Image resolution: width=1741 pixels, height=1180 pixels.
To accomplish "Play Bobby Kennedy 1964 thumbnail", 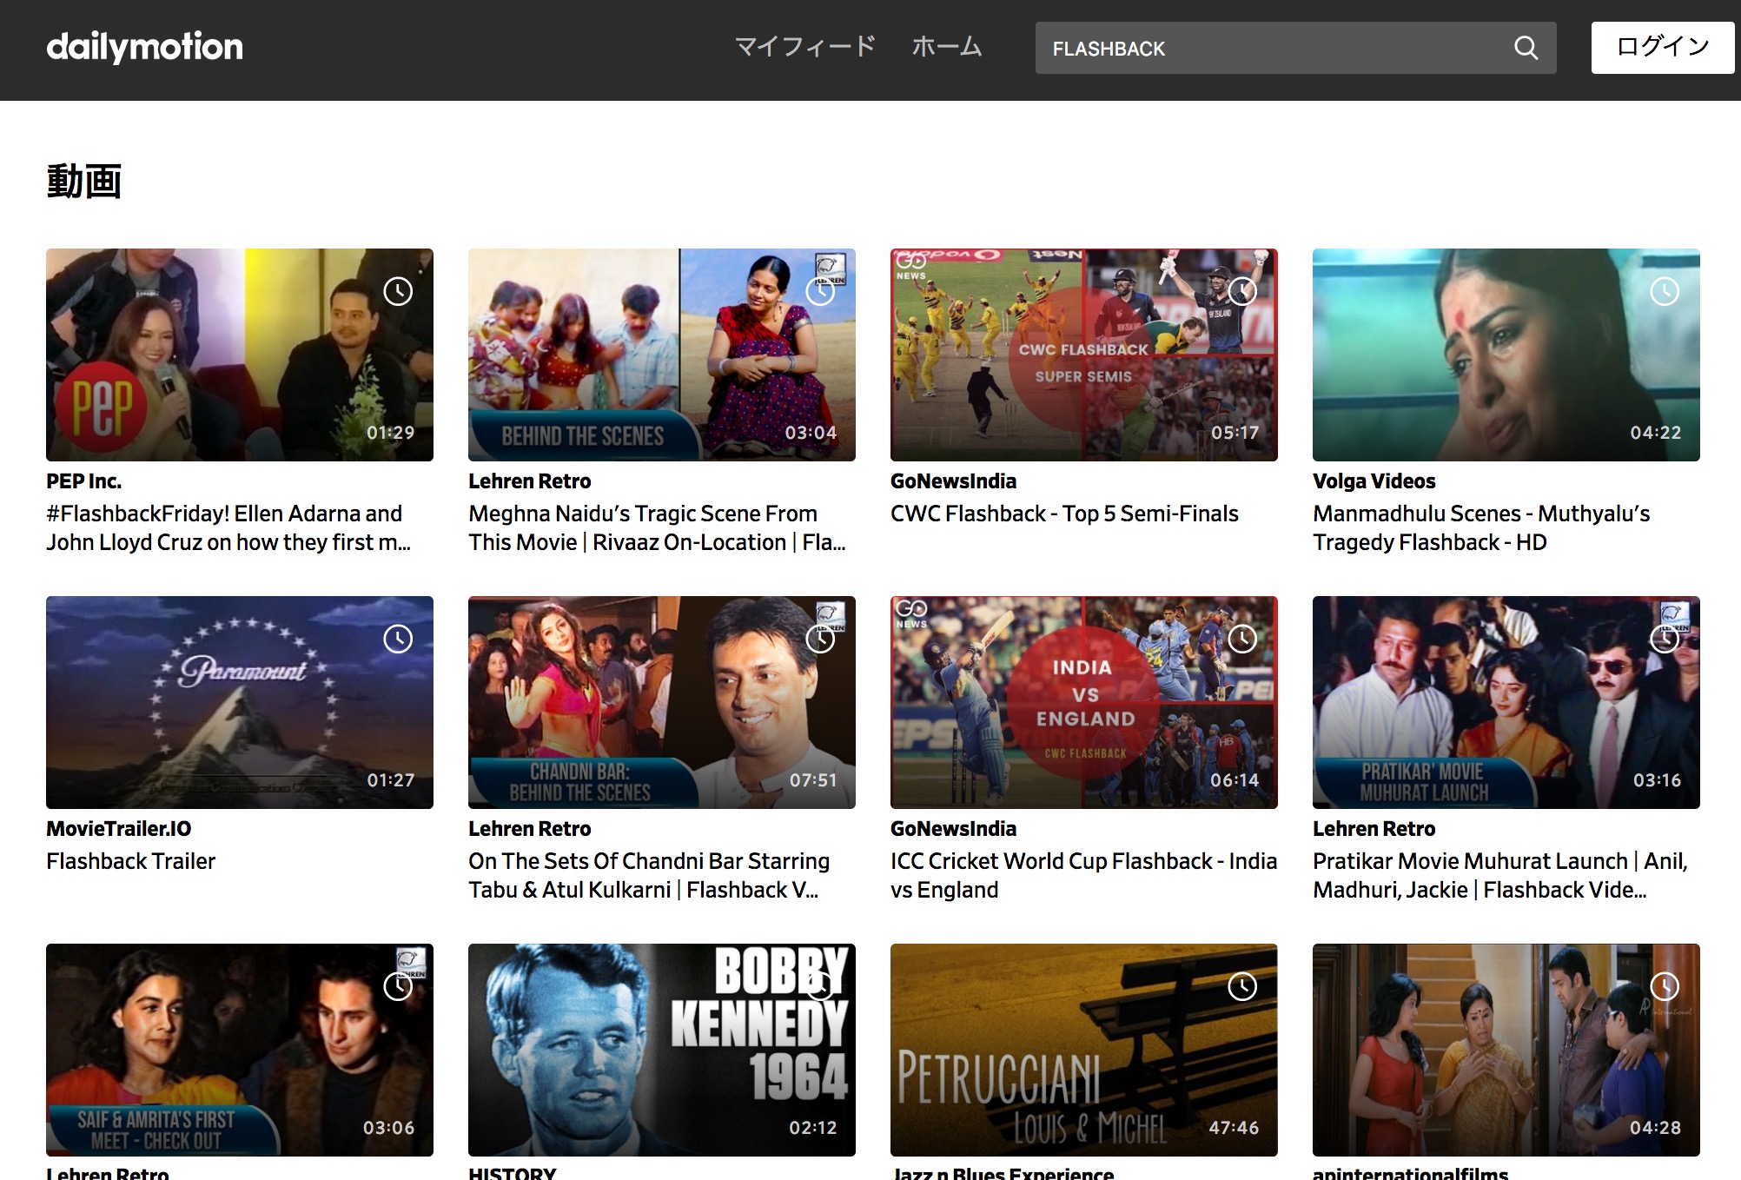I will tap(662, 1050).
